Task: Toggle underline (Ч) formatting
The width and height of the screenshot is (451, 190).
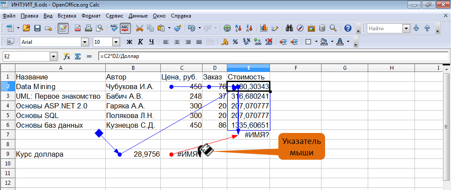Action: (152, 42)
